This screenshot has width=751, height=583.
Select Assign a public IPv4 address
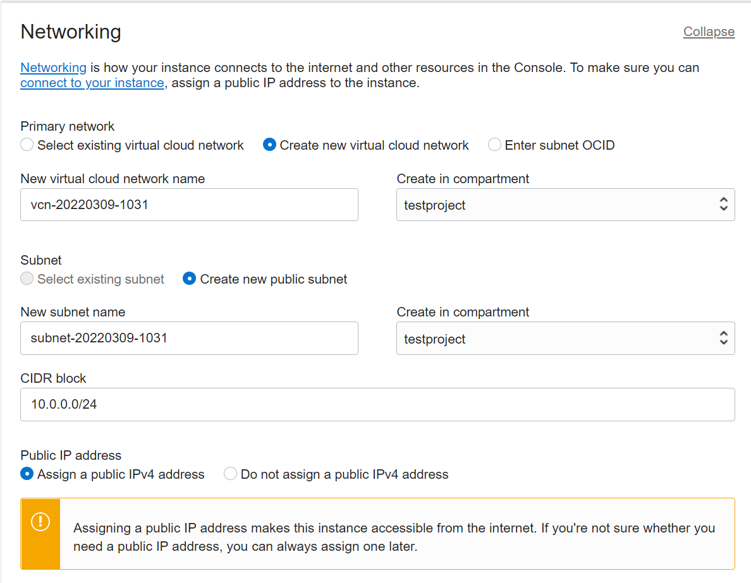[x=27, y=474]
